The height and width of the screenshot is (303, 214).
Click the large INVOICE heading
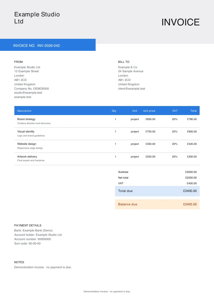point(180,22)
